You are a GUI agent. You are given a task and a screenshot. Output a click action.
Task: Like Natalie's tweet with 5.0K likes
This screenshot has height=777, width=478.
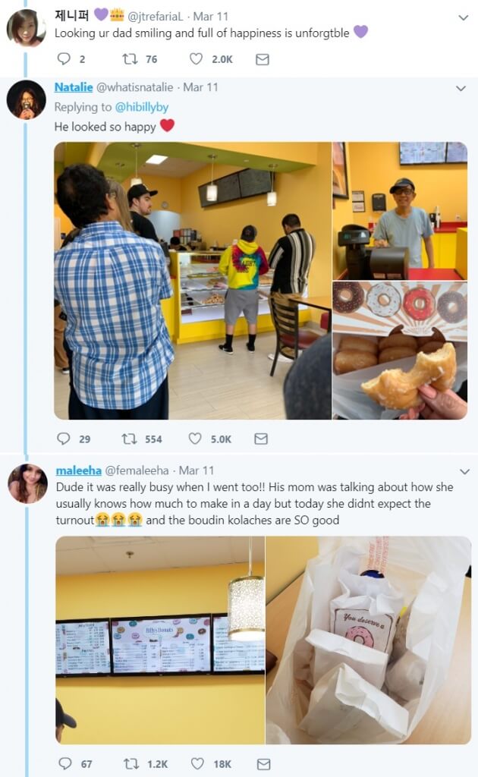(195, 439)
